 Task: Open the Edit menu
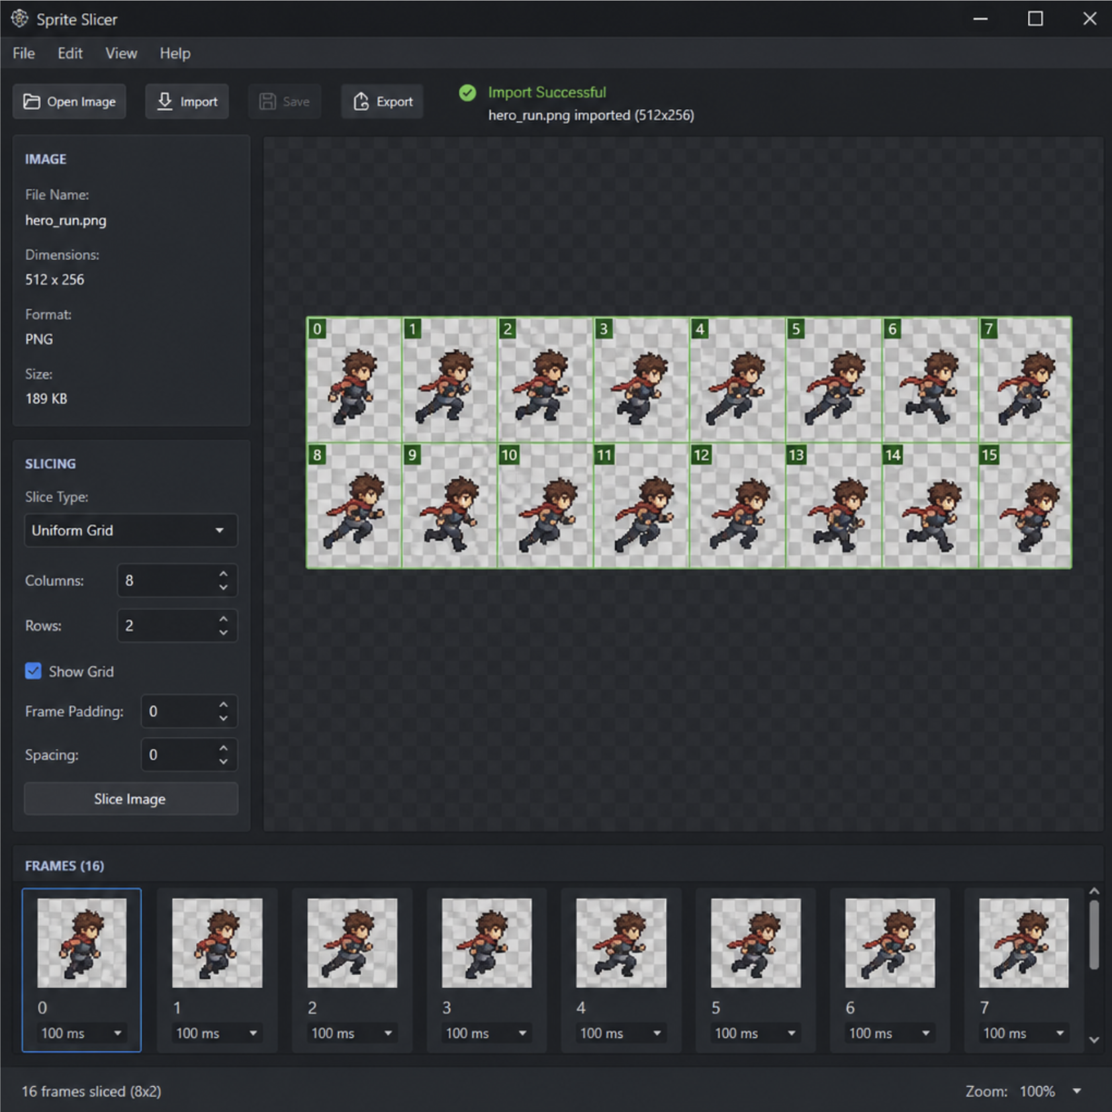click(70, 54)
